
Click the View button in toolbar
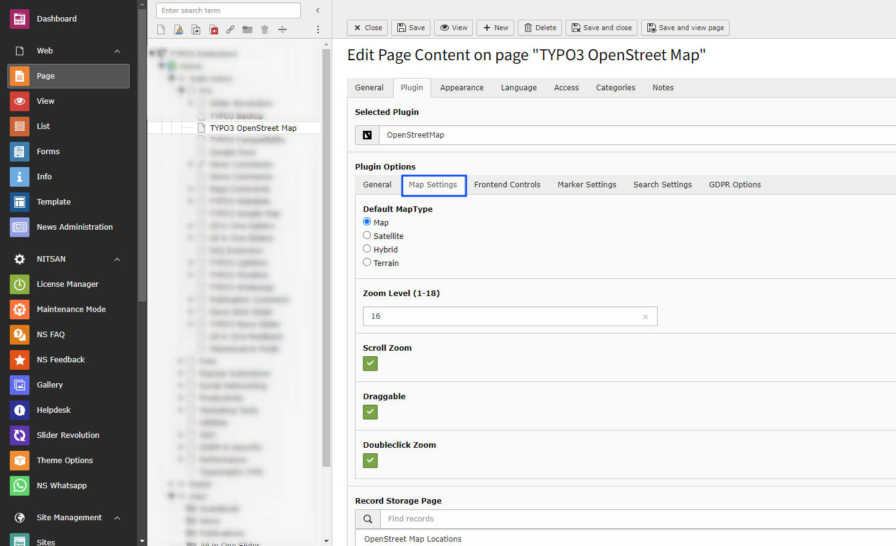(454, 28)
